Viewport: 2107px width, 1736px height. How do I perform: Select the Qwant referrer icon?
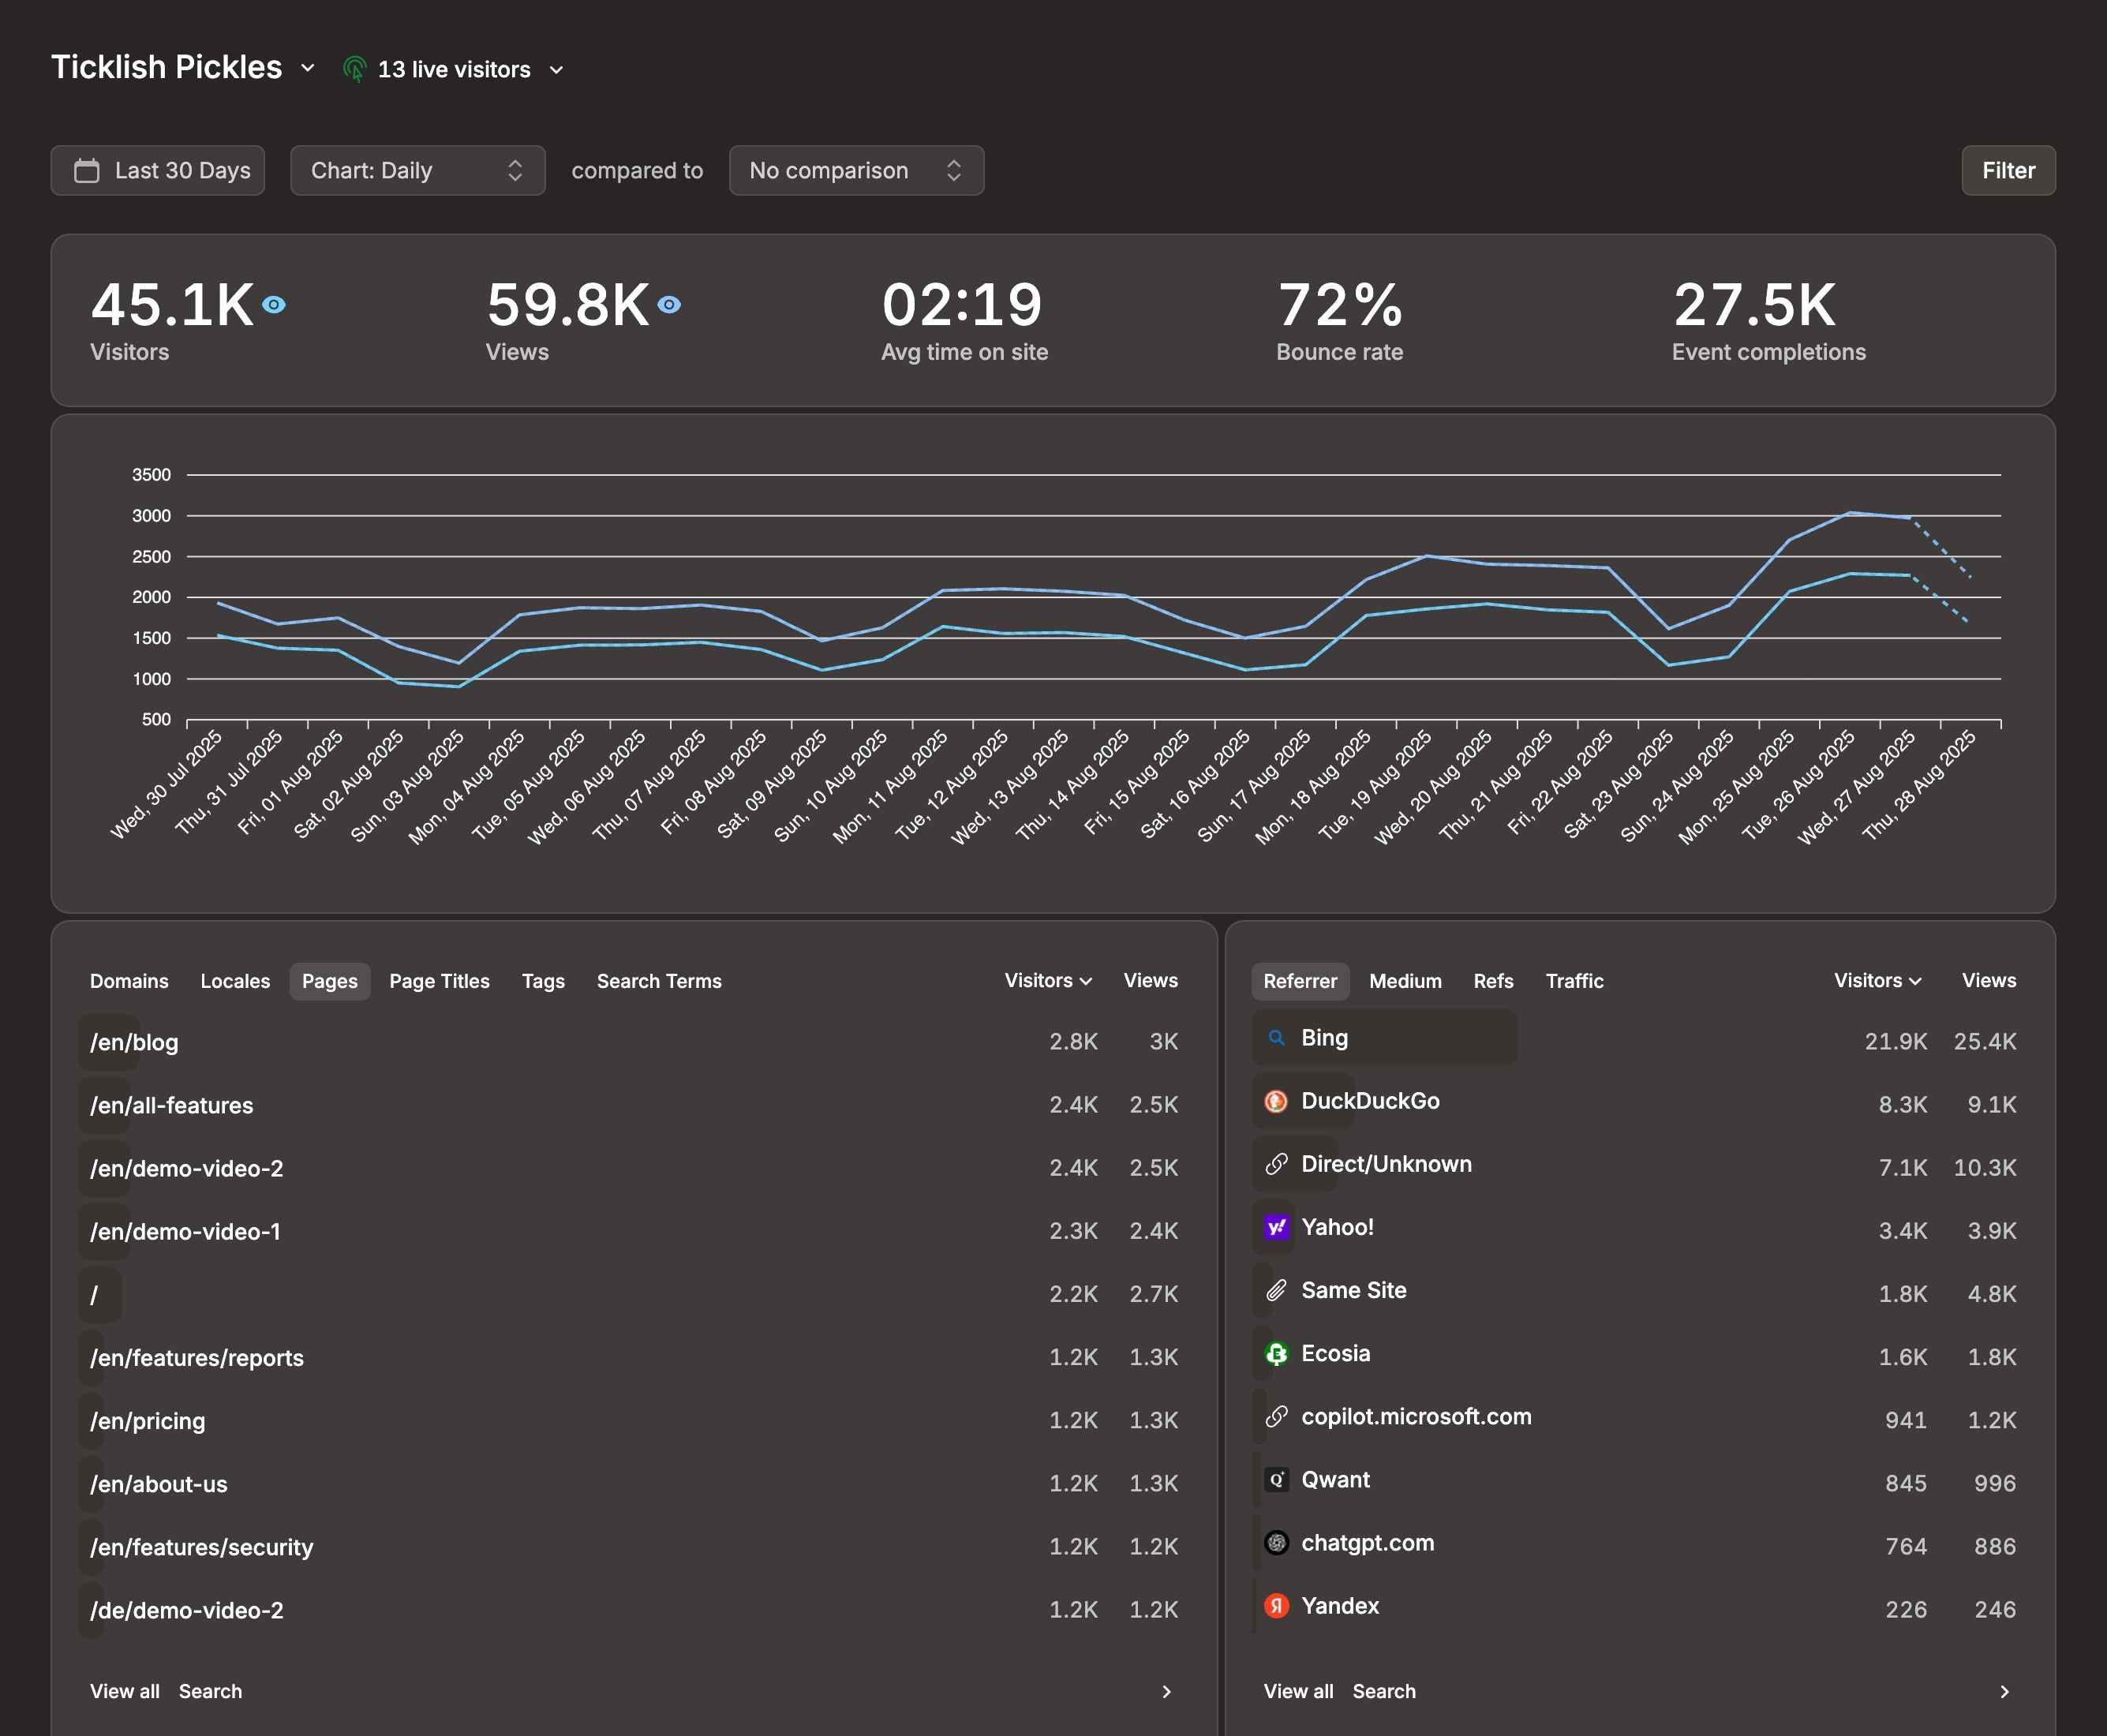coord(1277,1480)
